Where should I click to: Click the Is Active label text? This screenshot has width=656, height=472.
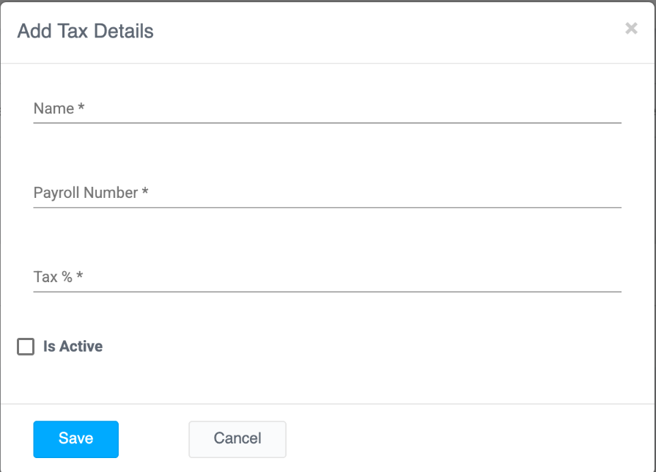(x=73, y=347)
